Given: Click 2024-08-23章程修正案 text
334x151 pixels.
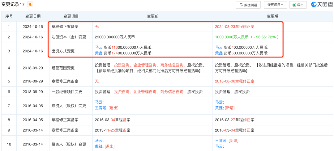Looking at the screenshot, I should [x=235, y=27].
